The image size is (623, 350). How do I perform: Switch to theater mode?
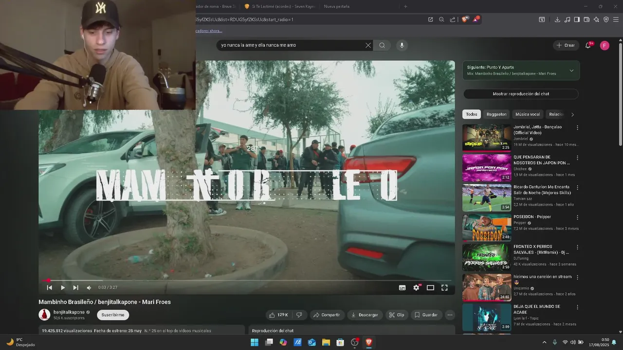pos(430,287)
